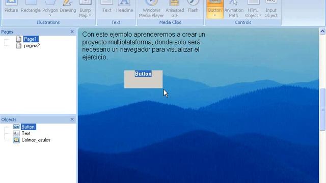Image resolution: width=326 pixels, height=183 pixels.
Task: Select the Animation Path tool
Action: coord(234,8)
